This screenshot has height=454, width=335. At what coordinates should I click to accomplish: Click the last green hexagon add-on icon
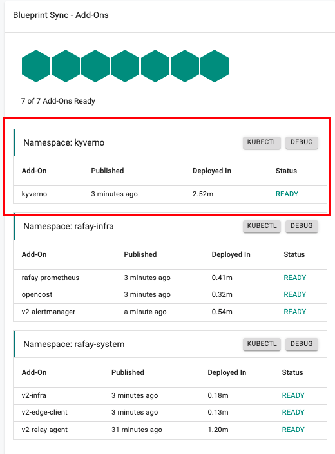point(215,66)
